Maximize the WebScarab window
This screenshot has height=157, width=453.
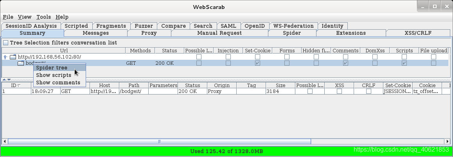point(435,7)
